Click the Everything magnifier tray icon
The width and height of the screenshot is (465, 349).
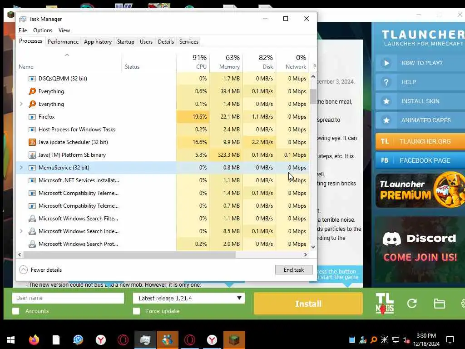click(x=374, y=340)
